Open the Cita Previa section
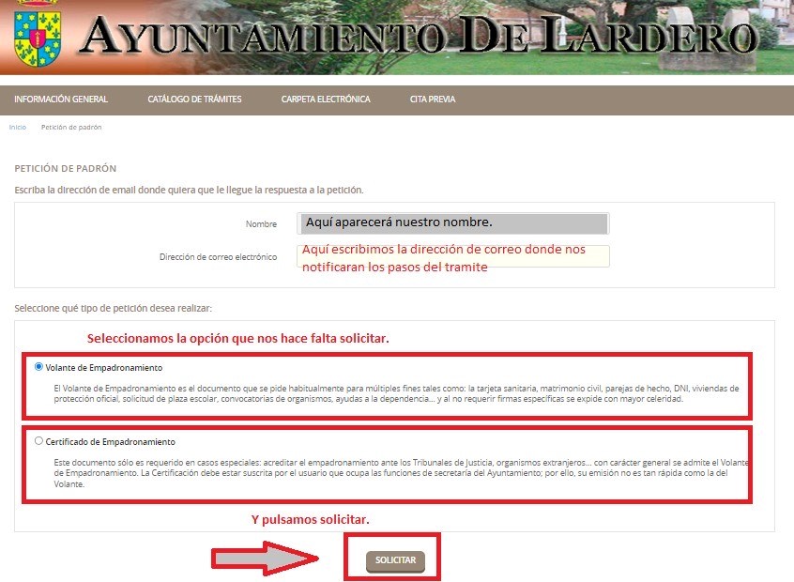 [433, 100]
